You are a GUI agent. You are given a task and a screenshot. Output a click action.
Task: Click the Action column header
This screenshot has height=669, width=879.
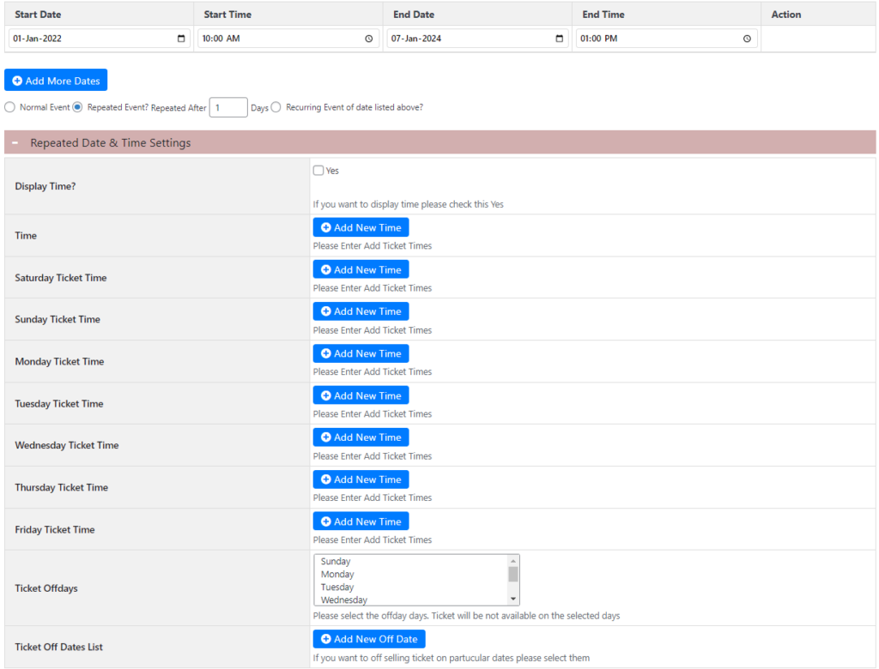point(786,14)
